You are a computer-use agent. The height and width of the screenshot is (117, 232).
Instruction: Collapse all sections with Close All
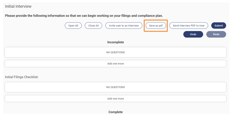(x=93, y=26)
